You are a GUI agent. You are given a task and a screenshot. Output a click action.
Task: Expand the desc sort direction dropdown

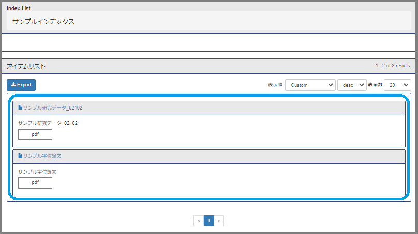click(x=352, y=85)
